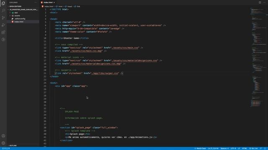This screenshot has width=268, height=150.
Task: Open editor More Actions ellipsis
Action: (x=264, y=2)
